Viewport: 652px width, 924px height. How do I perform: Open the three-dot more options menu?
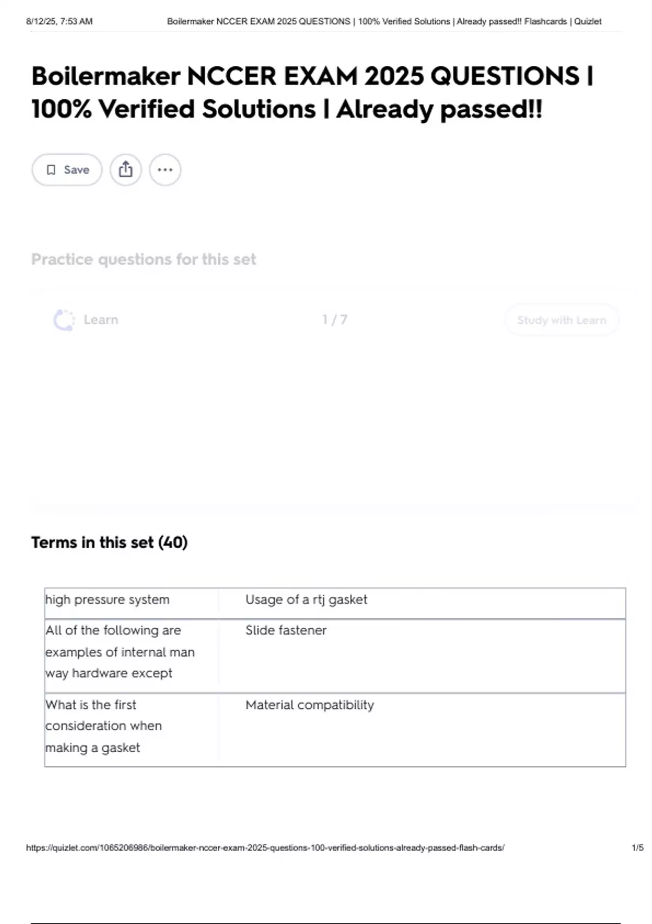165,170
